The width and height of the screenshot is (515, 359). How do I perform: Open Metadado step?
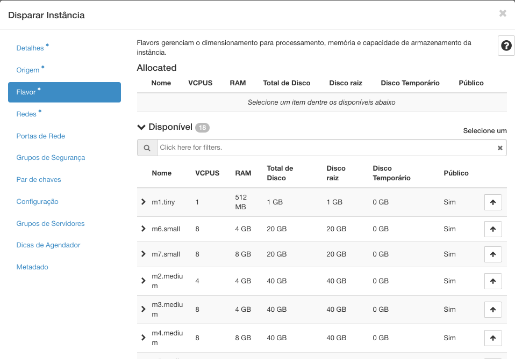coord(32,267)
